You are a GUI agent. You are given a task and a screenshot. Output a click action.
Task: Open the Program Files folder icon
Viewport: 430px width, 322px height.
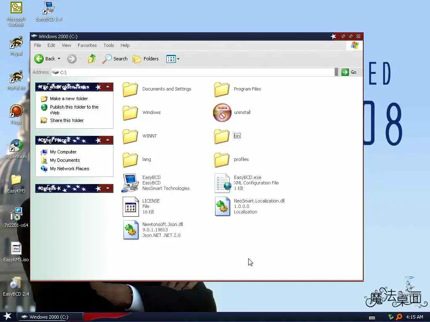click(x=222, y=89)
